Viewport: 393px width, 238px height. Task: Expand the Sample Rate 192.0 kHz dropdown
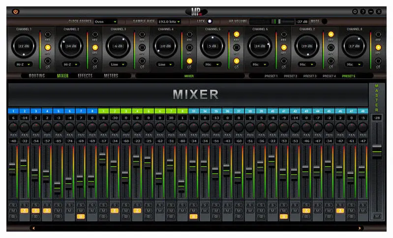tap(169, 22)
